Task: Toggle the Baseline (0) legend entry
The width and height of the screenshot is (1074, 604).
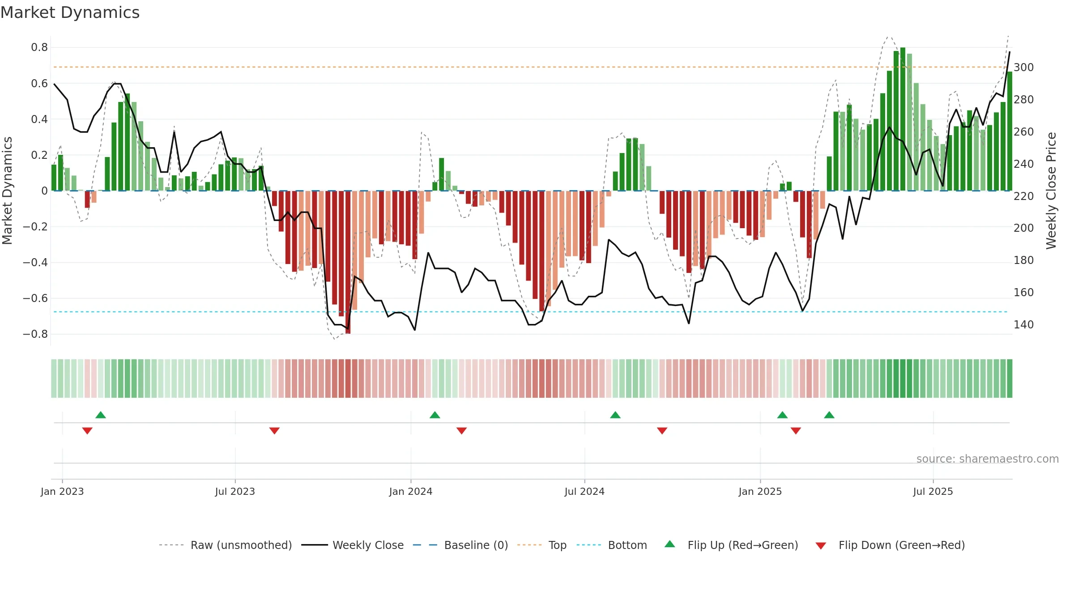Action: (x=476, y=545)
